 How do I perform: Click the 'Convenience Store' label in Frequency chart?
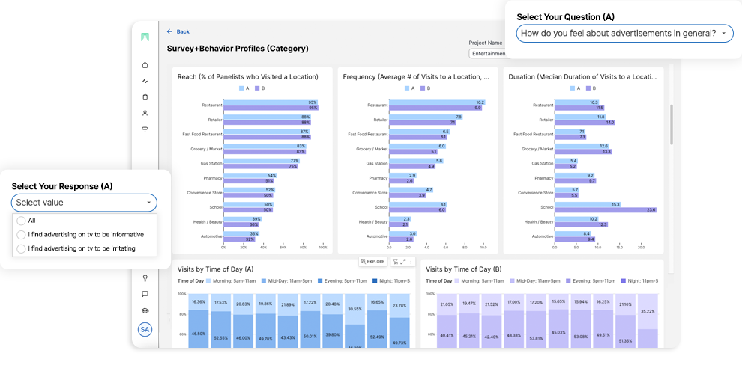coord(370,193)
